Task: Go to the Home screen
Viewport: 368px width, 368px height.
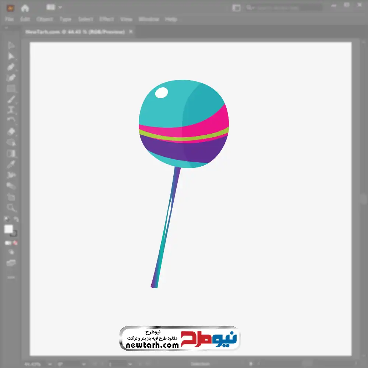Action: [x=25, y=8]
